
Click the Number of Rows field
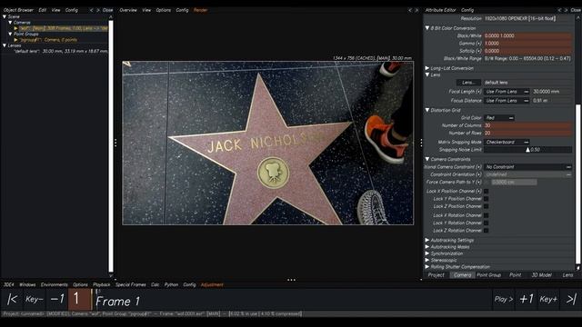click(527, 133)
